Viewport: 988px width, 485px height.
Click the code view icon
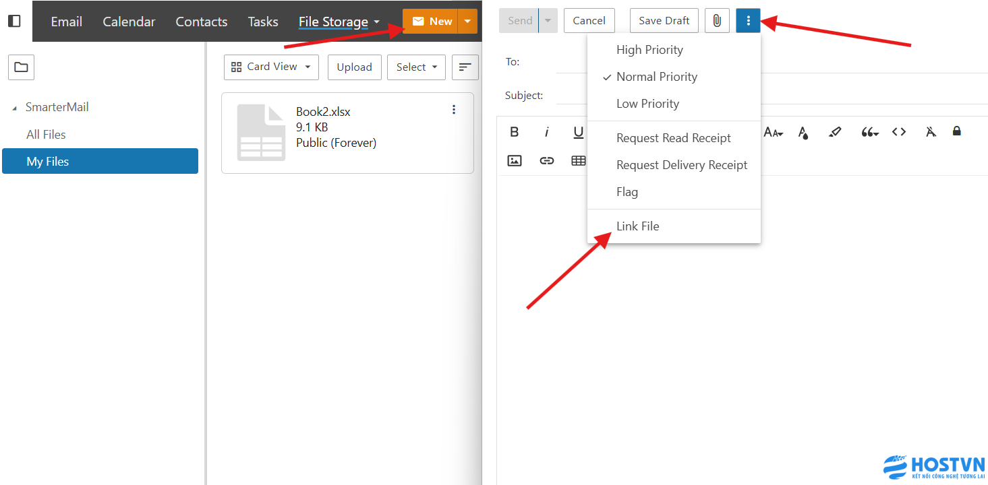[899, 132]
